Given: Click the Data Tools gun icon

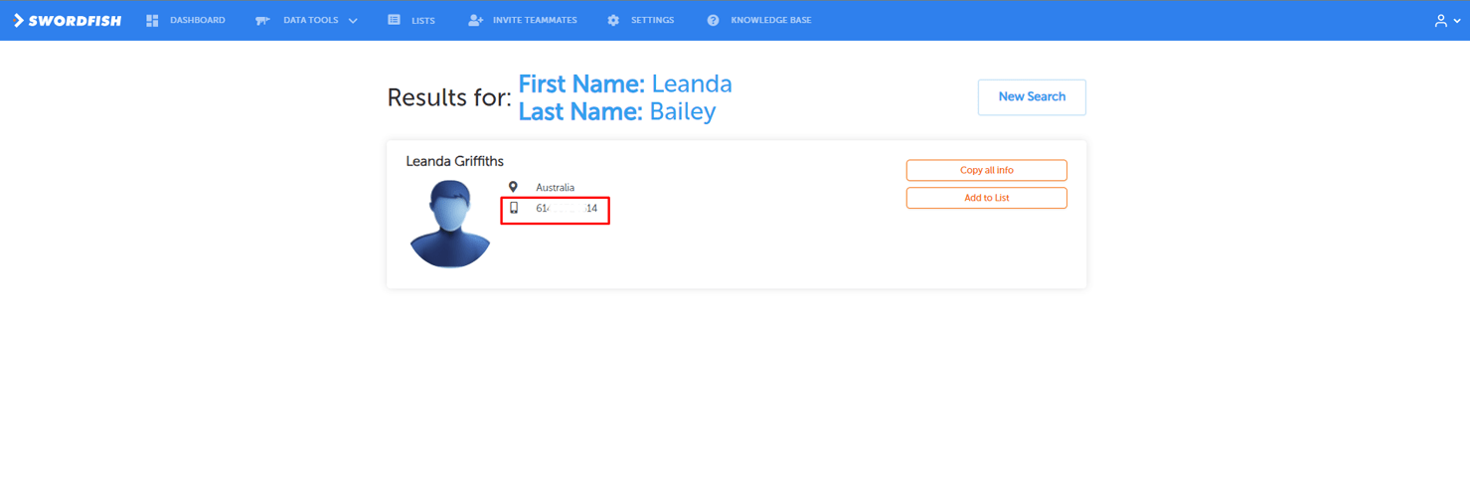Looking at the screenshot, I should (262, 20).
